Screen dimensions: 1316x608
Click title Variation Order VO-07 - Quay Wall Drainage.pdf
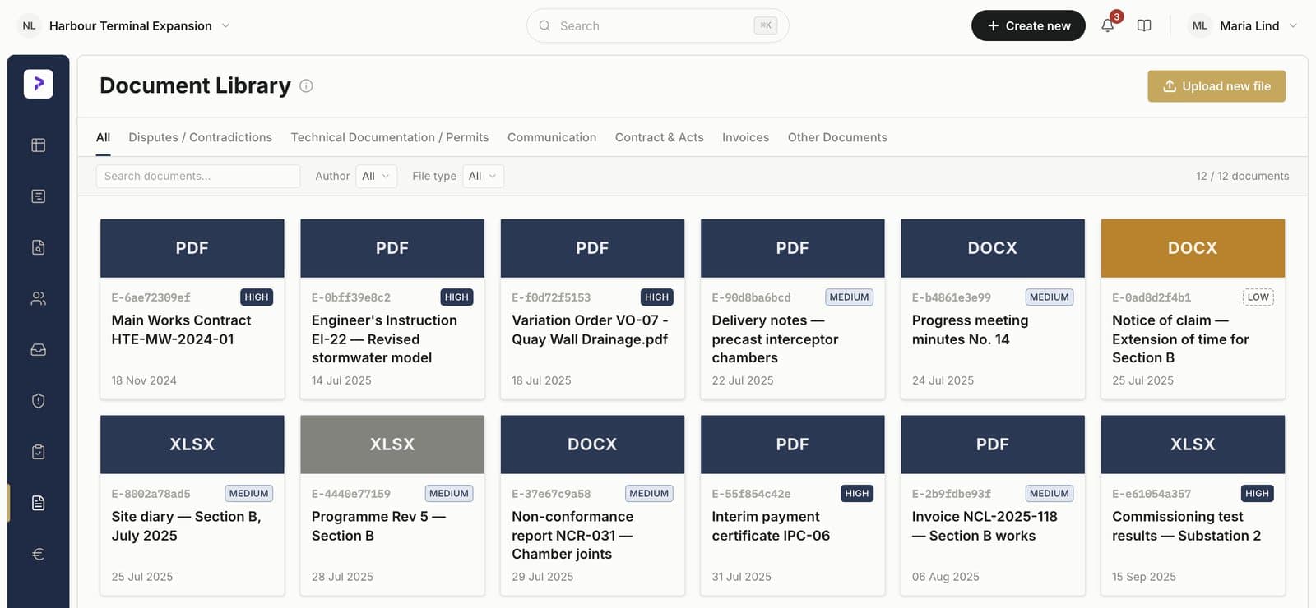click(590, 329)
